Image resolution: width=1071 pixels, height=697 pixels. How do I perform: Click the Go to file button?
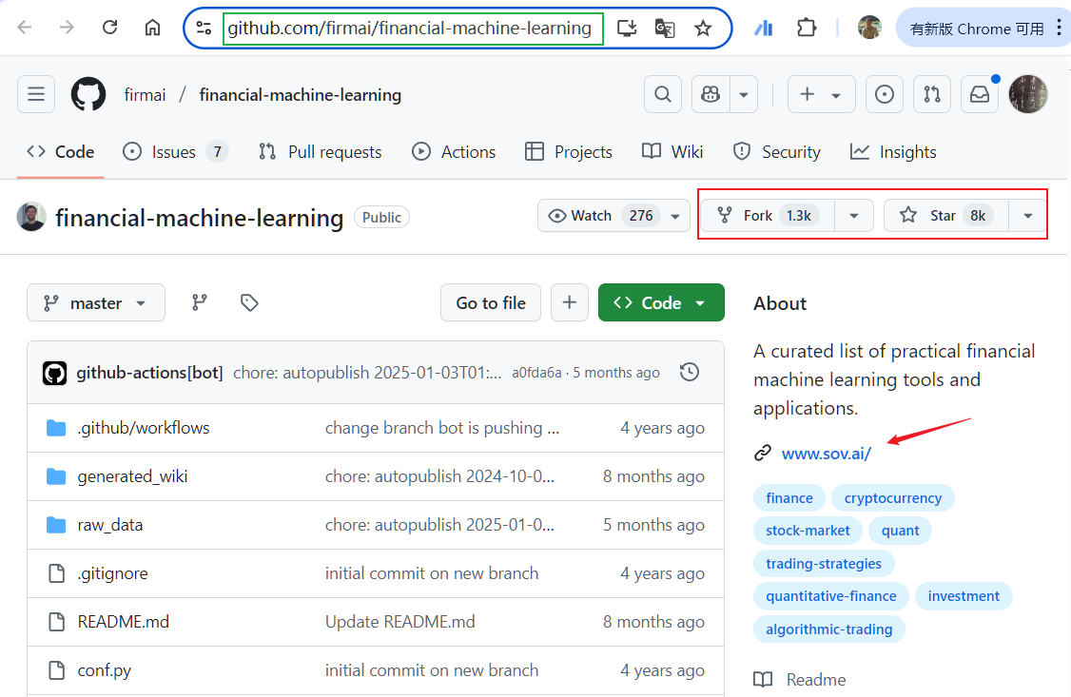tap(490, 301)
